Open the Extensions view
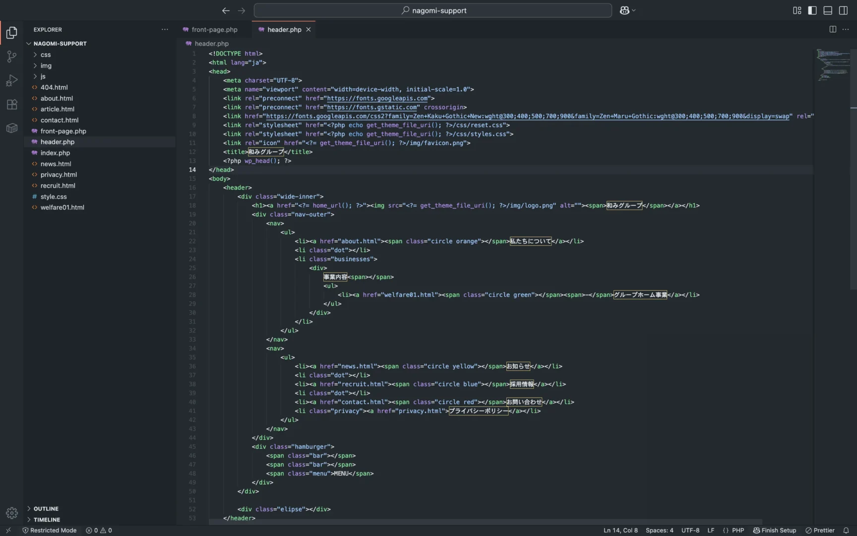The width and height of the screenshot is (857, 536). click(11, 105)
